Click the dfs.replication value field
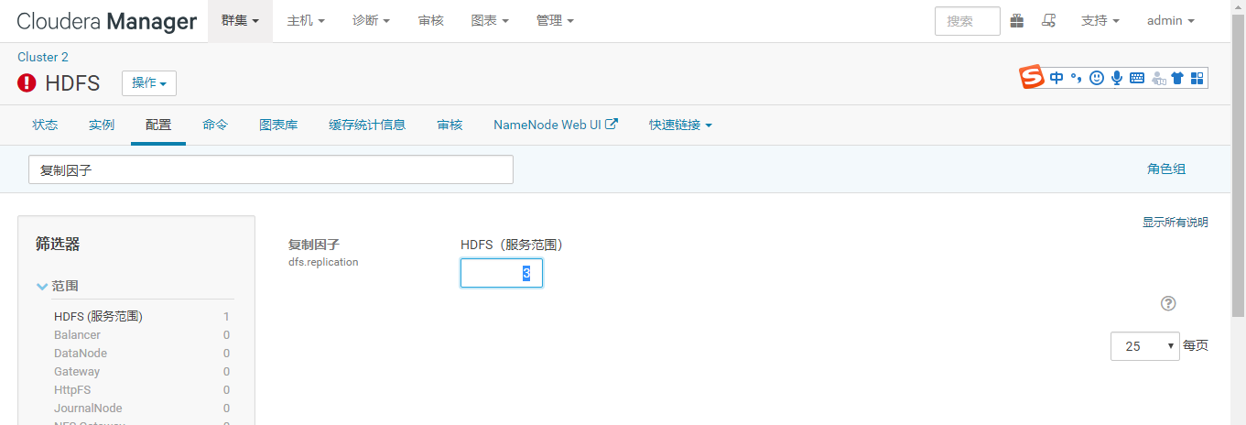The image size is (1246, 425). coord(502,273)
